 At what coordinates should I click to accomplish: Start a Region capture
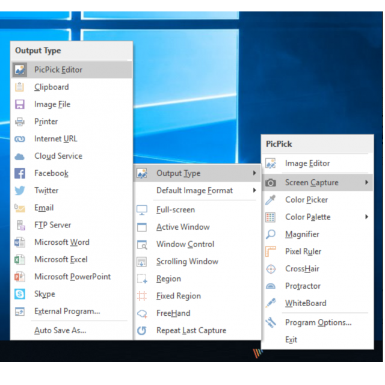click(x=197, y=279)
